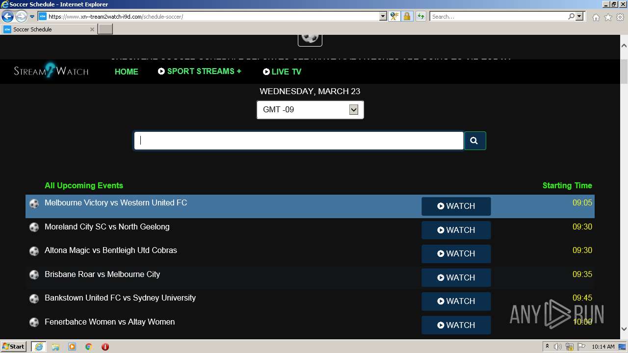
Task: Click soccer ball icon beside Melbourne Victory match
Action: tap(34, 203)
